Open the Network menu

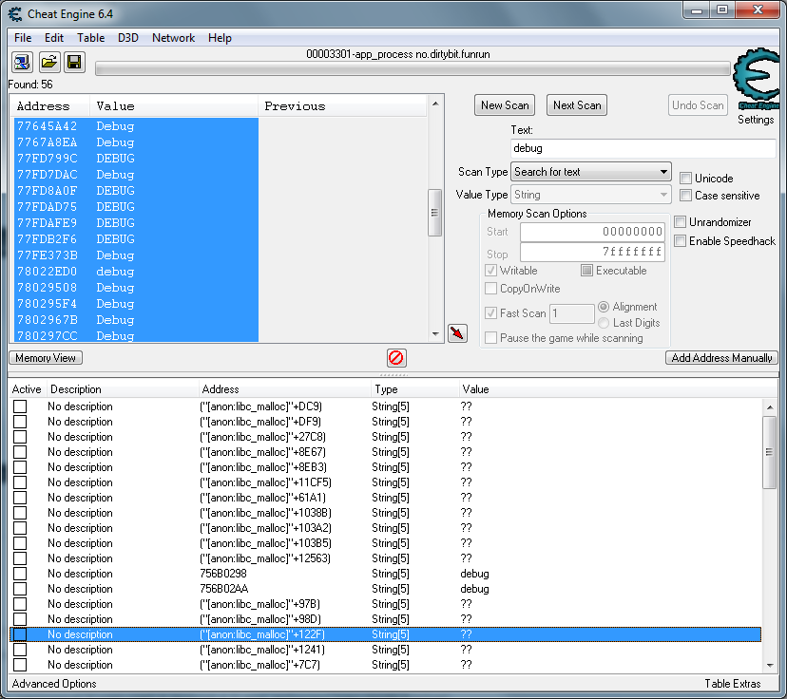coord(173,38)
